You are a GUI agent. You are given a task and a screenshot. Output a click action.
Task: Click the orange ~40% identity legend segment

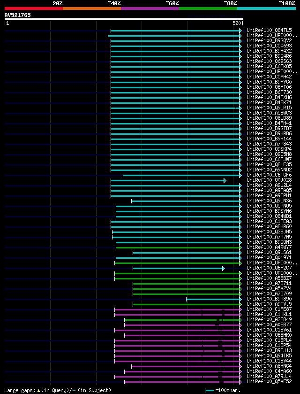(92, 8)
